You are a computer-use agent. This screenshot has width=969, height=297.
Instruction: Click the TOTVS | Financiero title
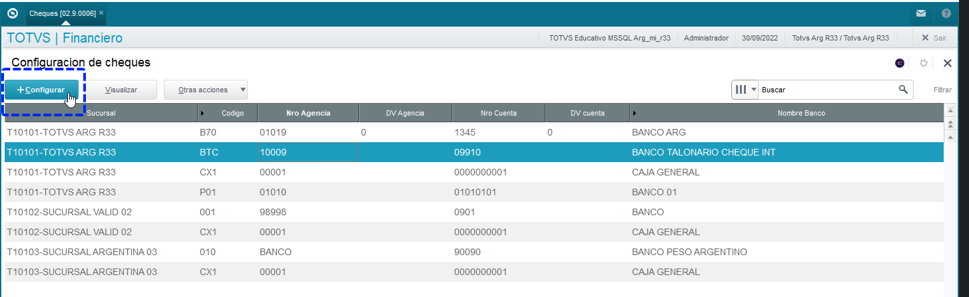[x=65, y=38]
